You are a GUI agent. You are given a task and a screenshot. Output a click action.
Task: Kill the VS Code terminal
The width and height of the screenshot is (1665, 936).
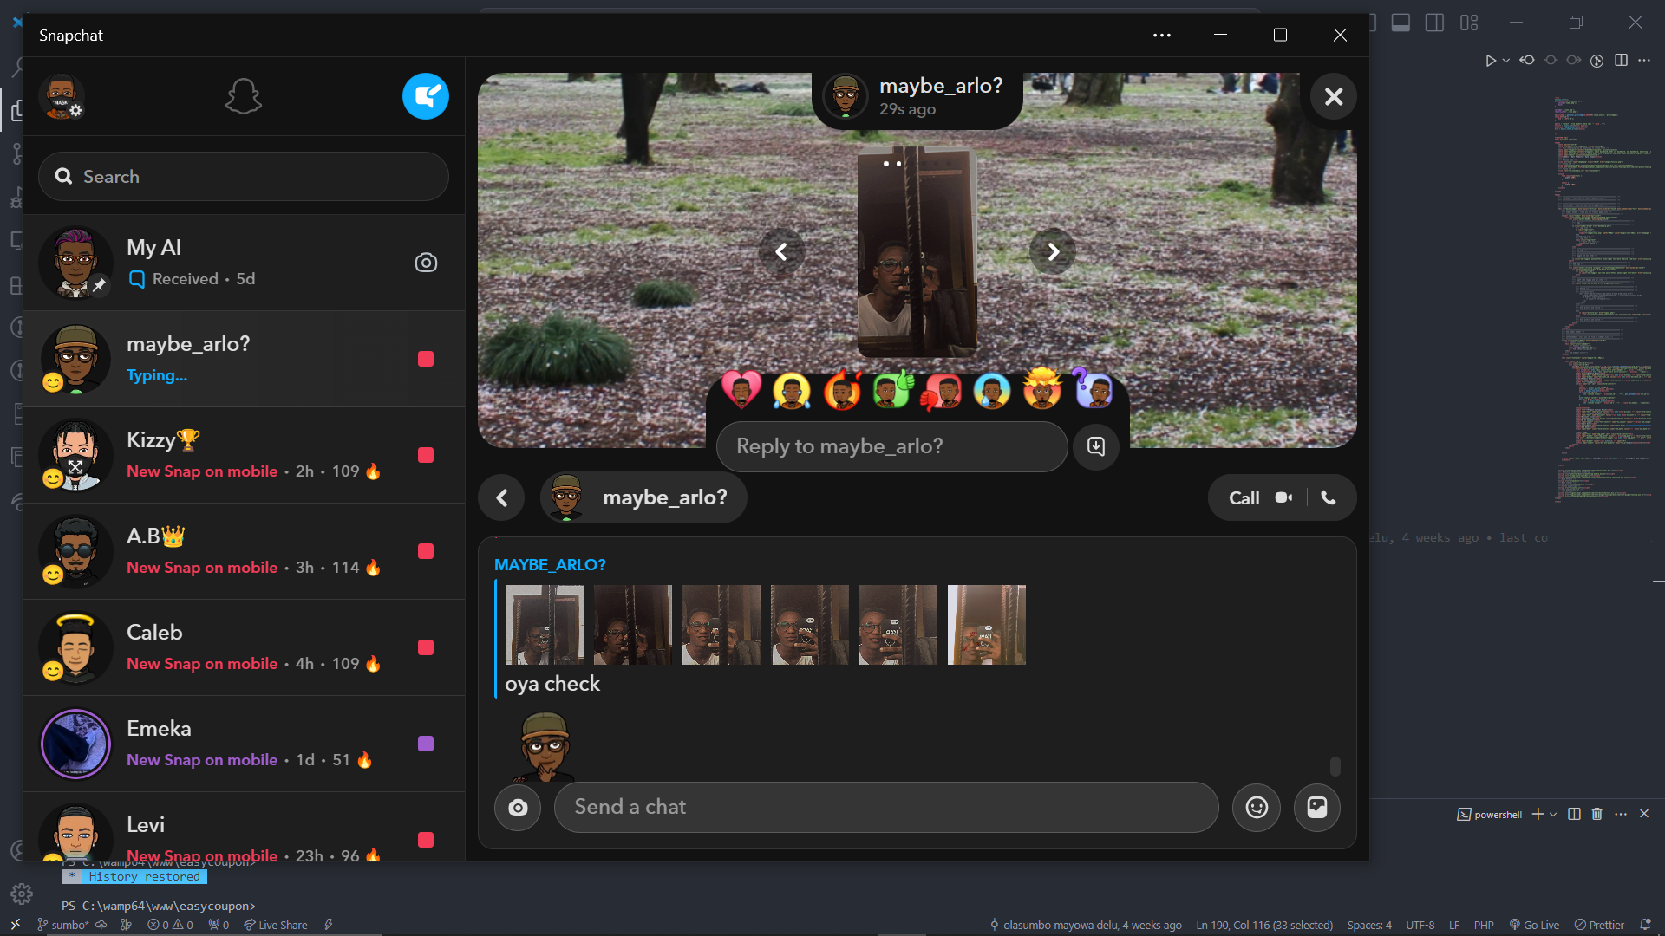tap(1597, 814)
